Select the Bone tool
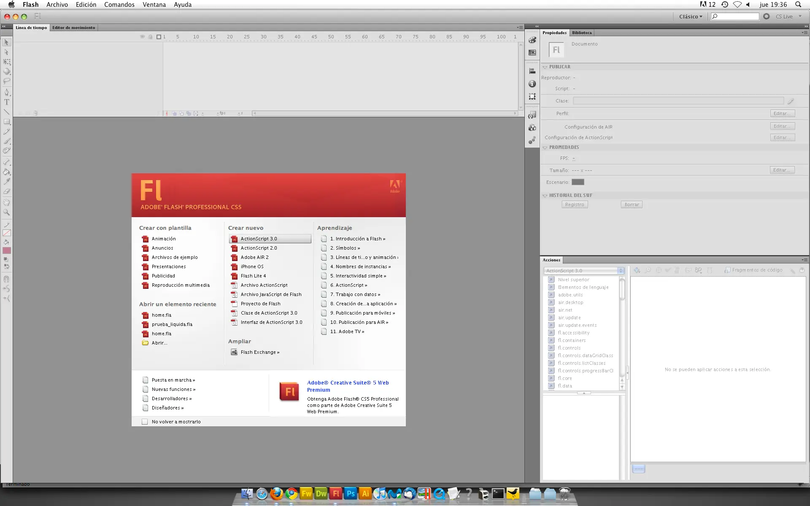Screen dimensions: 810x506 point(6,162)
